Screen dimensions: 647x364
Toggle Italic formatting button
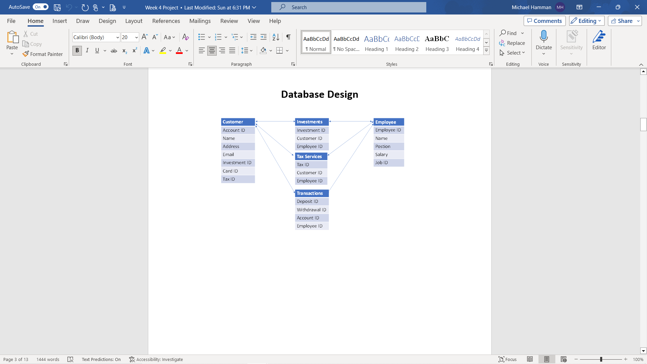click(x=87, y=51)
